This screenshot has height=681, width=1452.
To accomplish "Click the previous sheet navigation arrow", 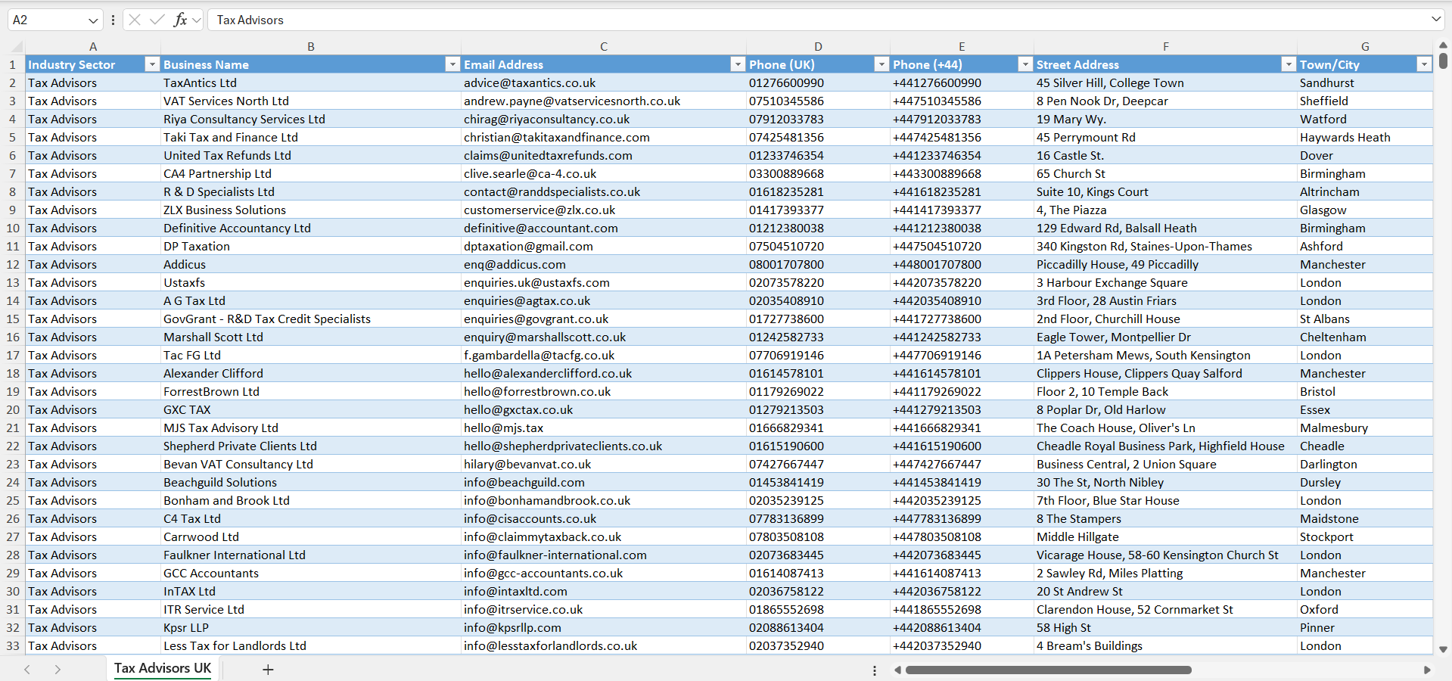I will (x=27, y=670).
